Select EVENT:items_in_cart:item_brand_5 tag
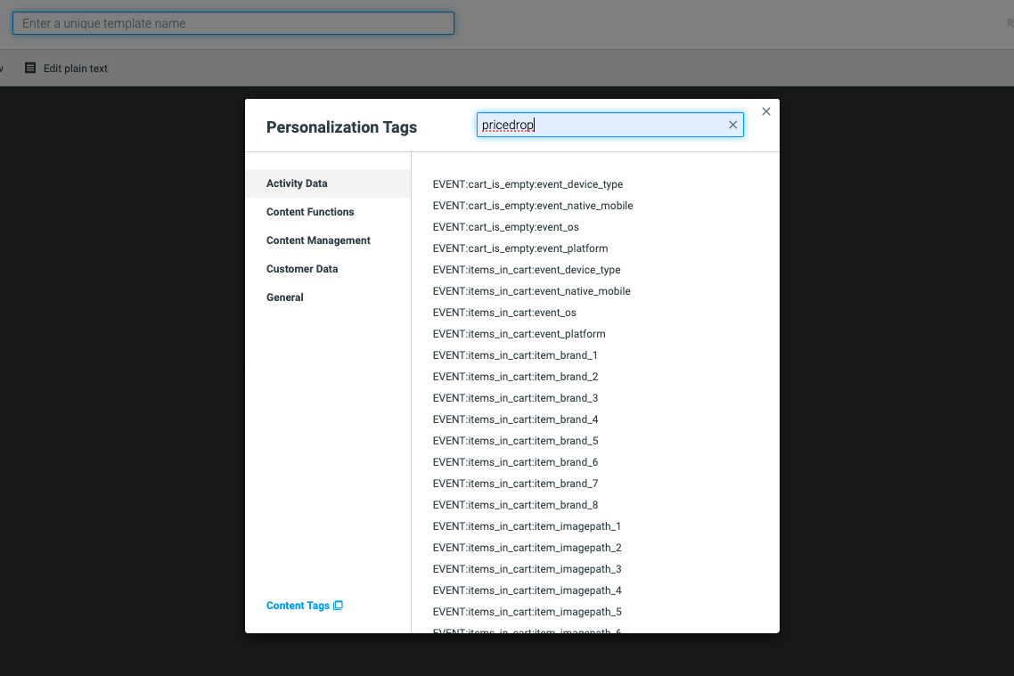1014x676 pixels. 515,440
